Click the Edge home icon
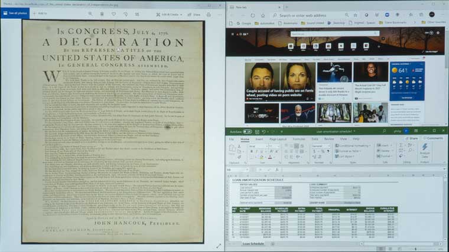Screen dimensions: 449x252 [x=263, y=15]
